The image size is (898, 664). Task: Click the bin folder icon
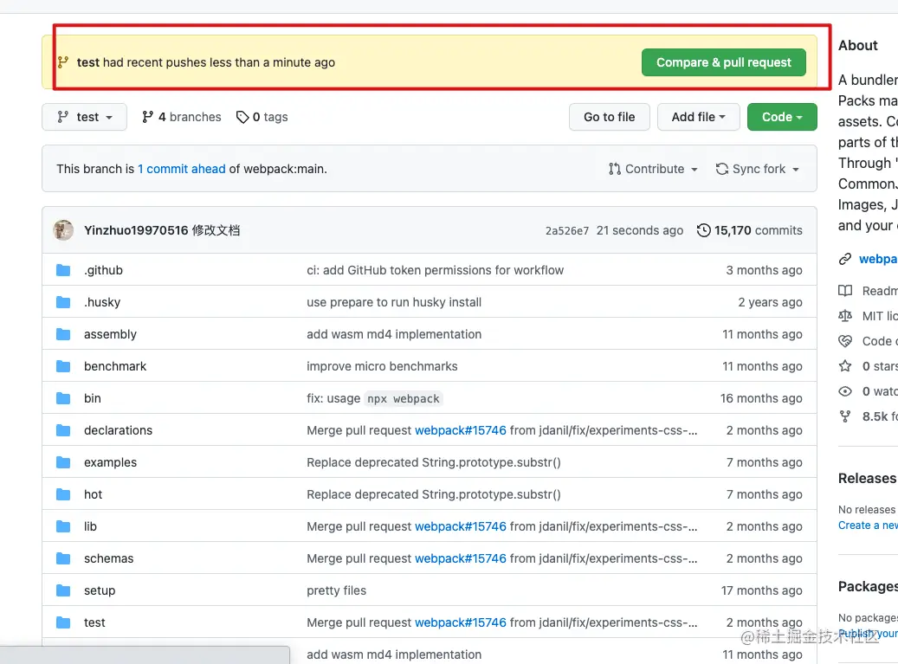coord(63,398)
